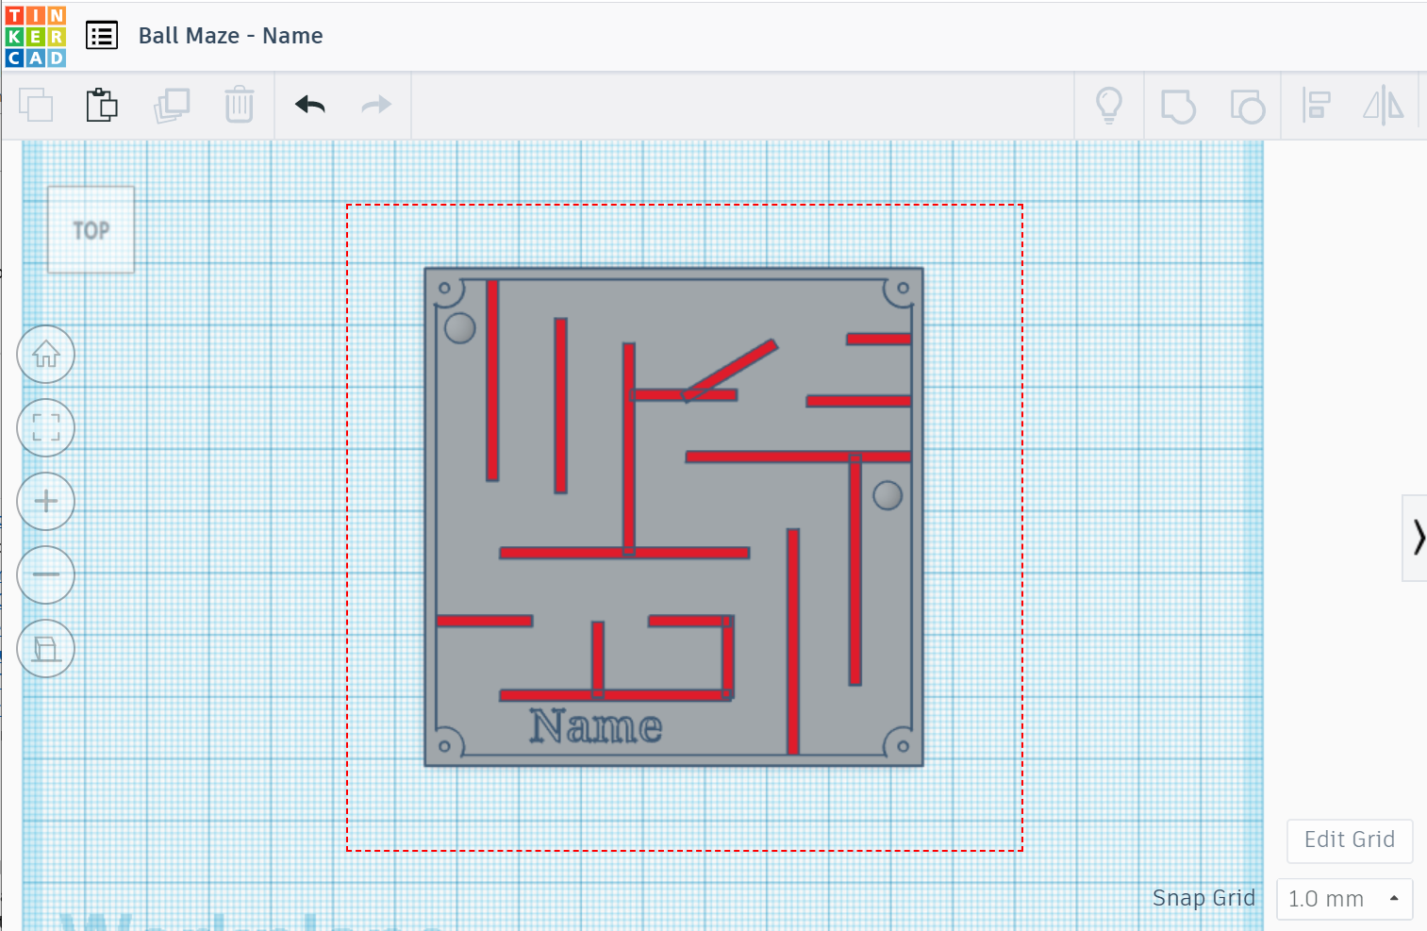The image size is (1427, 931).
Task: Click the Mirror tool icon
Action: 1384,105
